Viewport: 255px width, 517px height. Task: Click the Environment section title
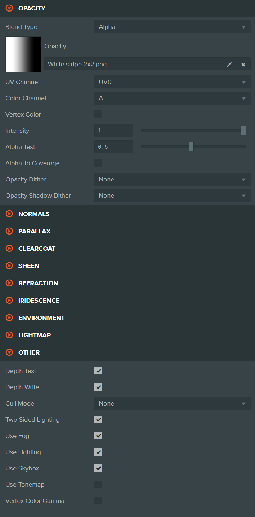[41, 318]
